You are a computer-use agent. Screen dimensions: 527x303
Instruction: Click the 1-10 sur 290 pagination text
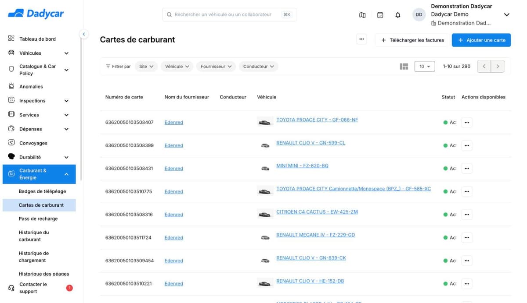(456, 67)
